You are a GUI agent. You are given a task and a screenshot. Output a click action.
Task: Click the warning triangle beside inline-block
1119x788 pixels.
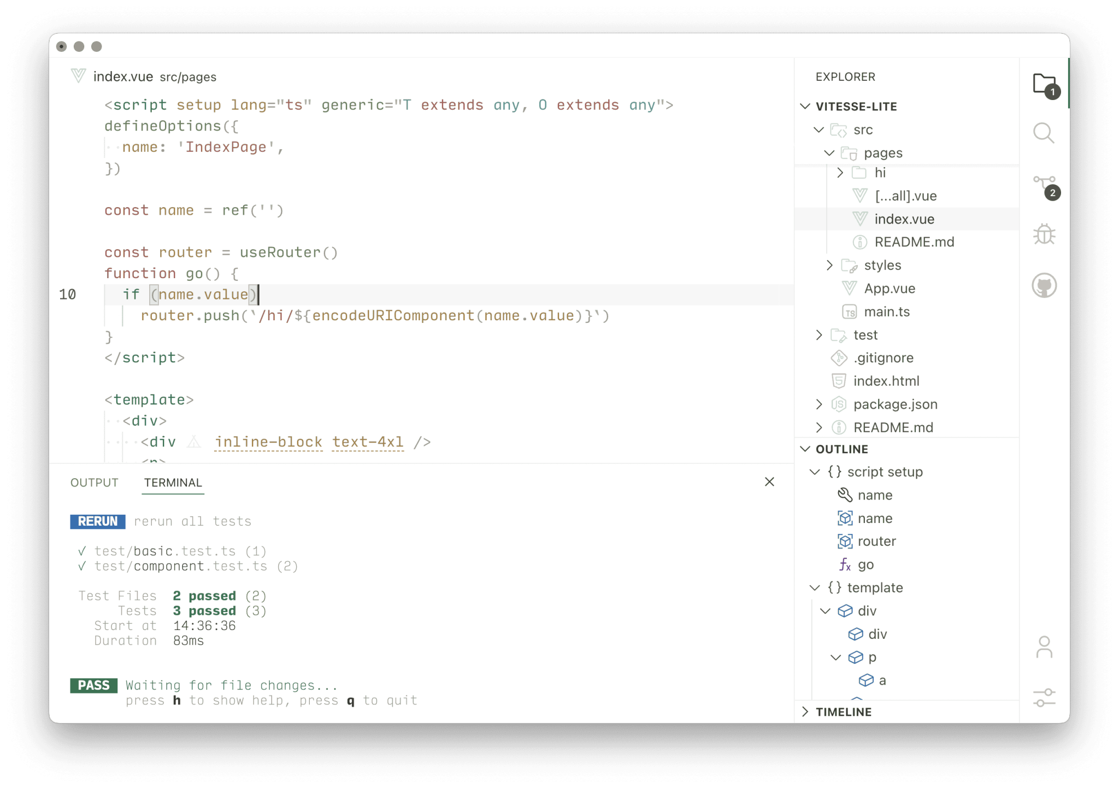click(x=194, y=442)
